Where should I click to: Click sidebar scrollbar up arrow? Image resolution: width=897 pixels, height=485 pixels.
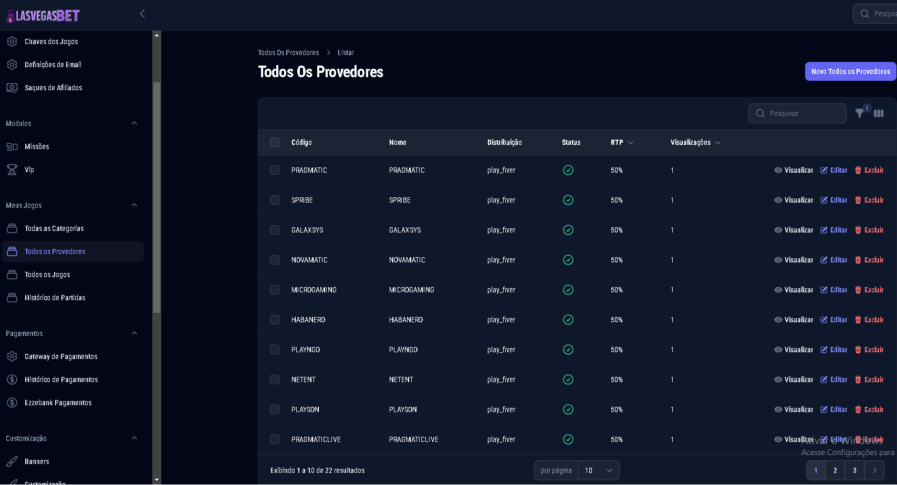point(157,35)
